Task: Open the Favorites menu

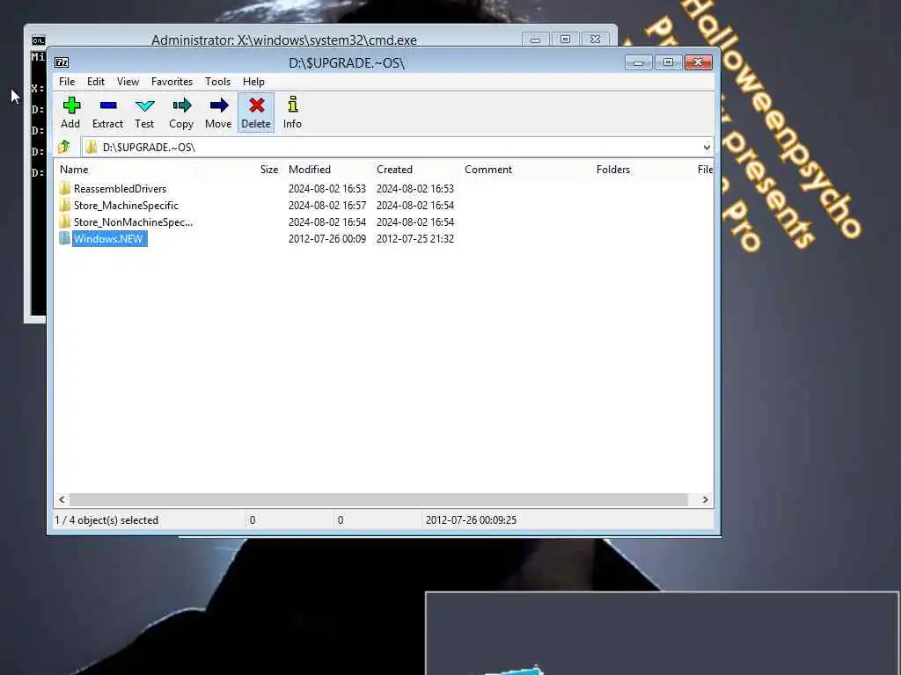Action: [172, 82]
